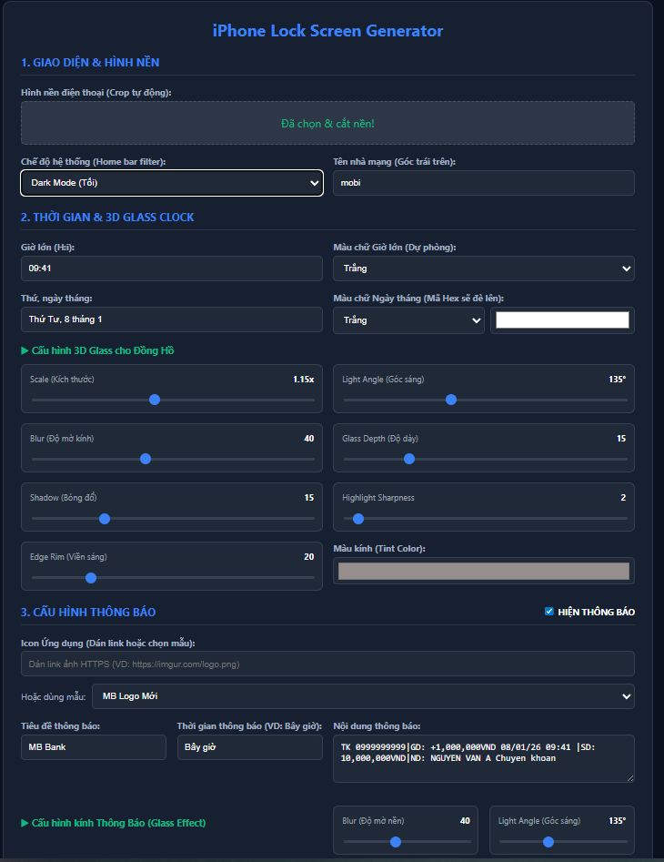Open the gray Tint Color swatch

pyautogui.click(x=484, y=571)
